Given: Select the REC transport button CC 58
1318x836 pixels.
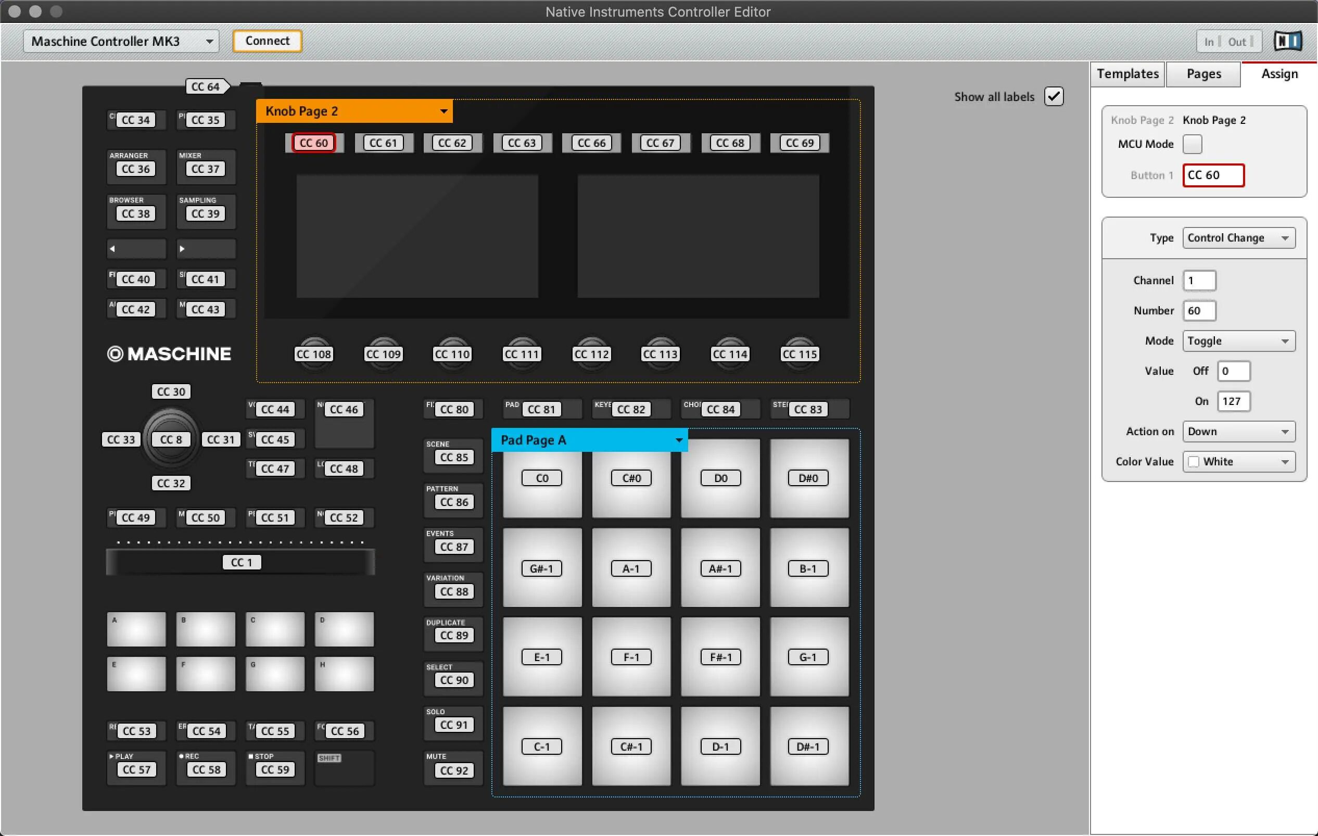Looking at the screenshot, I should (x=206, y=769).
